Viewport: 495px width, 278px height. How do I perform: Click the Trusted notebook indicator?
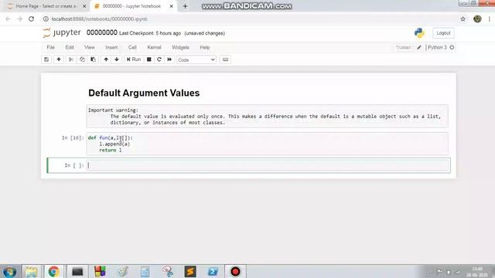(x=403, y=48)
